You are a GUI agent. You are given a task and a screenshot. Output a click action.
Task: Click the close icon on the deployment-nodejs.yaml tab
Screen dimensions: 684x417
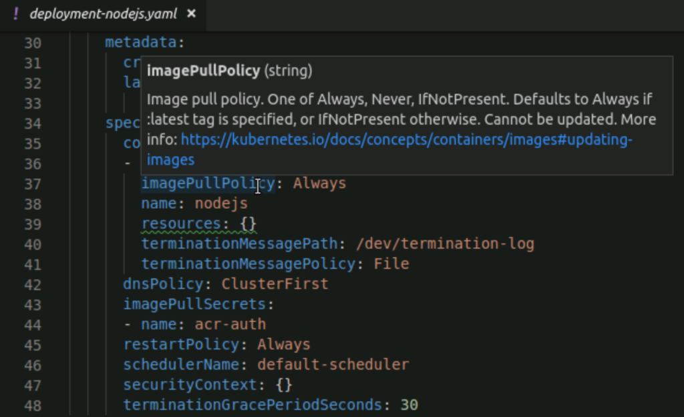click(x=190, y=13)
